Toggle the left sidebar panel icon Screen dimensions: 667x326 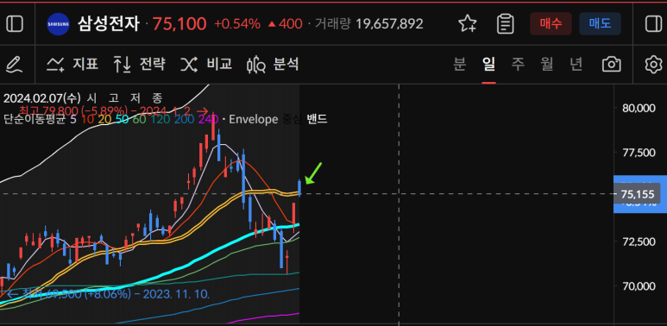pyautogui.click(x=15, y=24)
